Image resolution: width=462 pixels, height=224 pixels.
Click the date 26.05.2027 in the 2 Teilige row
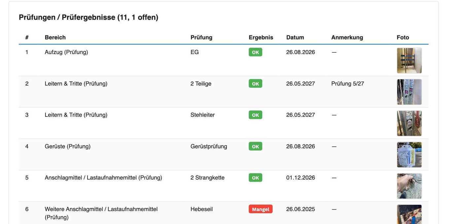301,84
